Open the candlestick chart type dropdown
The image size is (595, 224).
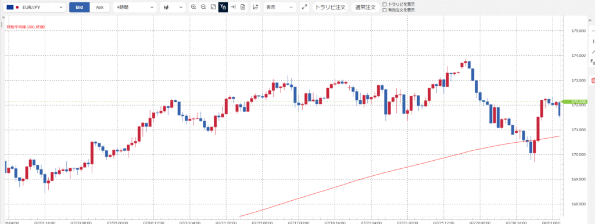[173, 7]
